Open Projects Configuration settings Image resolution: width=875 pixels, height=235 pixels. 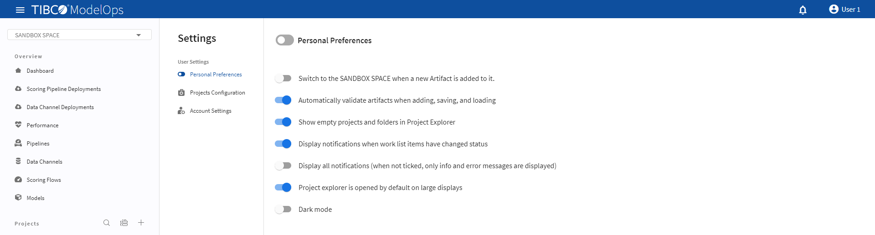tap(217, 93)
